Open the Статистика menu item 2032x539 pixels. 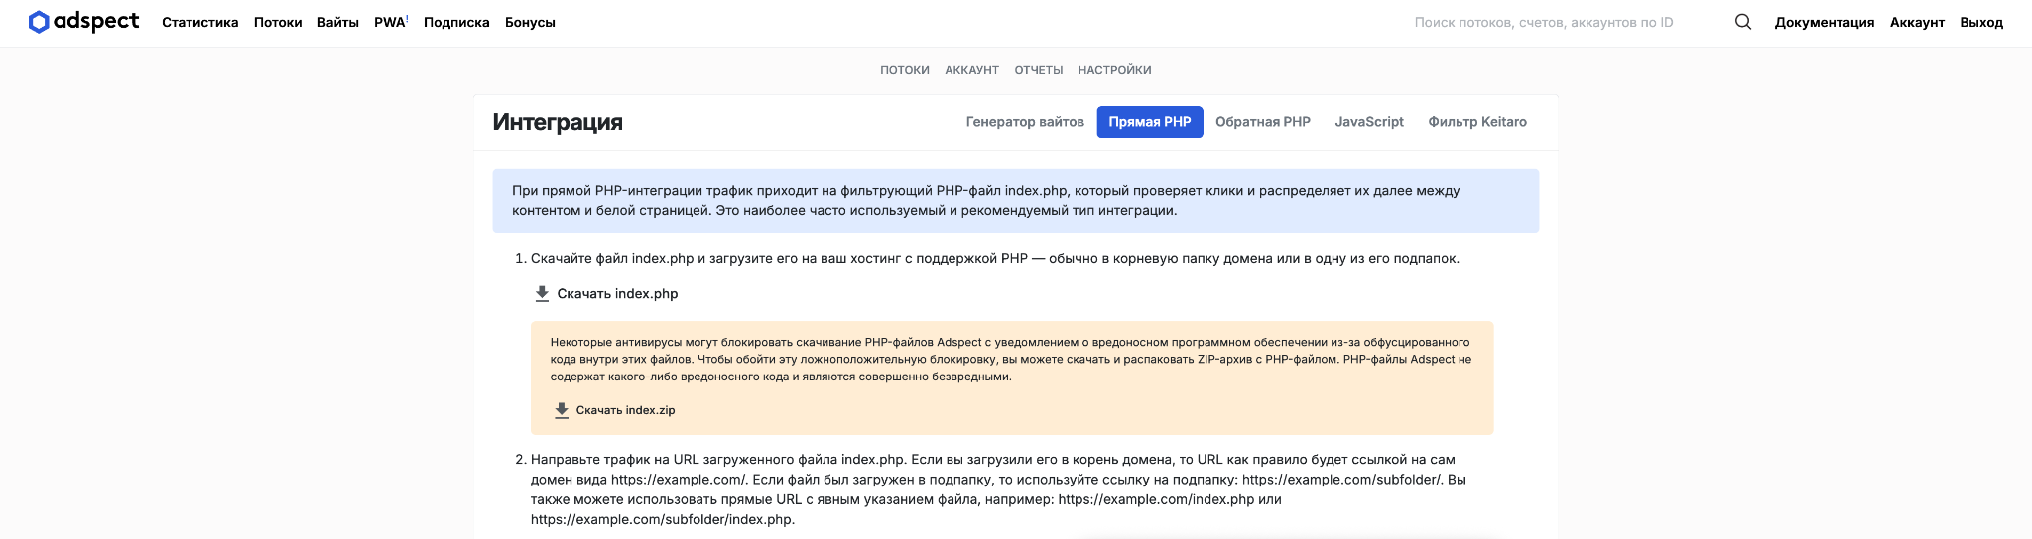coord(200,22)
